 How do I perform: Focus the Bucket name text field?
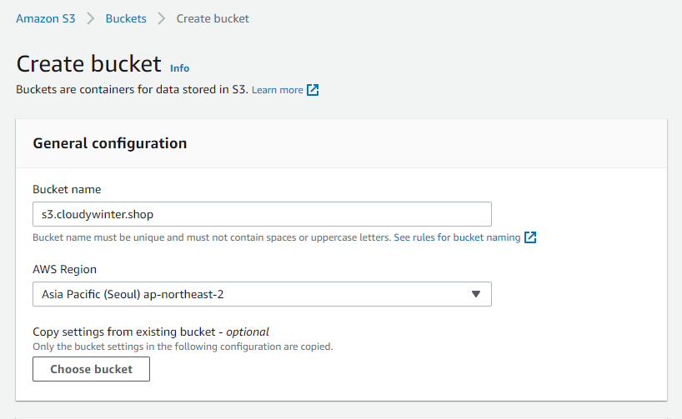click(x=261, y=214)
